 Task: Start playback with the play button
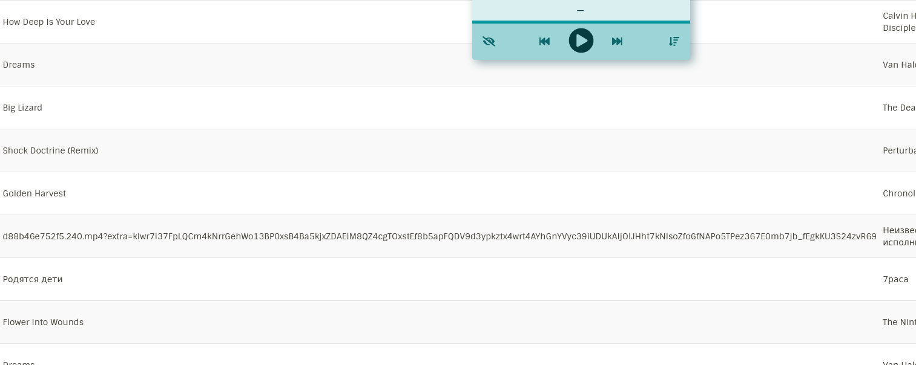581,40
